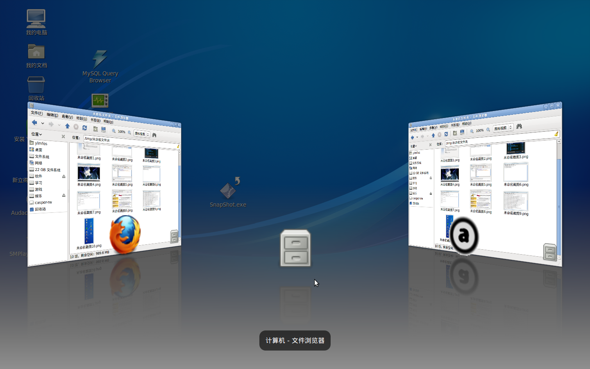Screen dimensions: 590x369
Task: Zoom in within the 'a'-badged file browser
Action: [488, 130]
